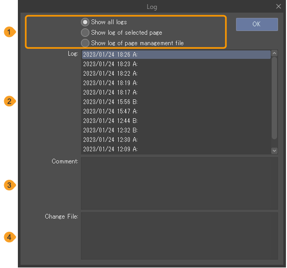Viewport: 287px width, 268px height.
Task: Click inside the Change File box
Action: (179, 236)
